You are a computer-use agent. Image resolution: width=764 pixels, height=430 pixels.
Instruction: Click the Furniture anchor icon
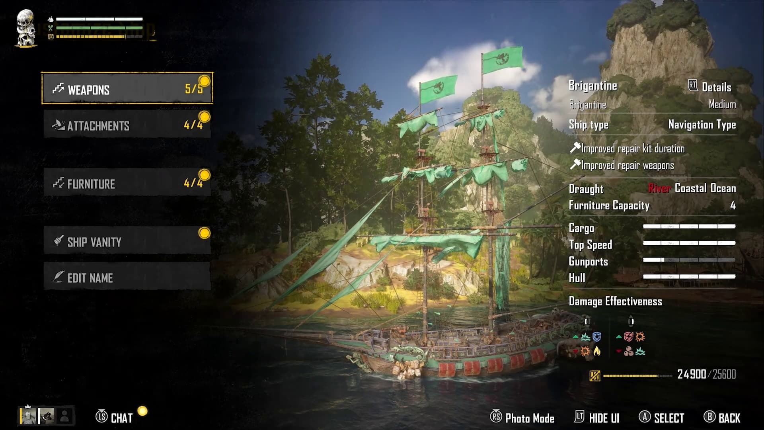pyautogui.click(x=57, y=183)
